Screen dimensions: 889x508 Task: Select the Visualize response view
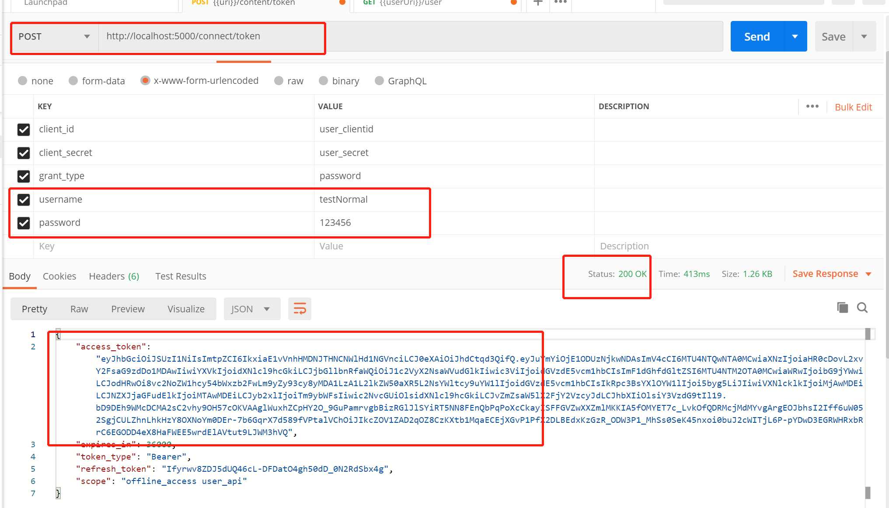coord(186,309)
